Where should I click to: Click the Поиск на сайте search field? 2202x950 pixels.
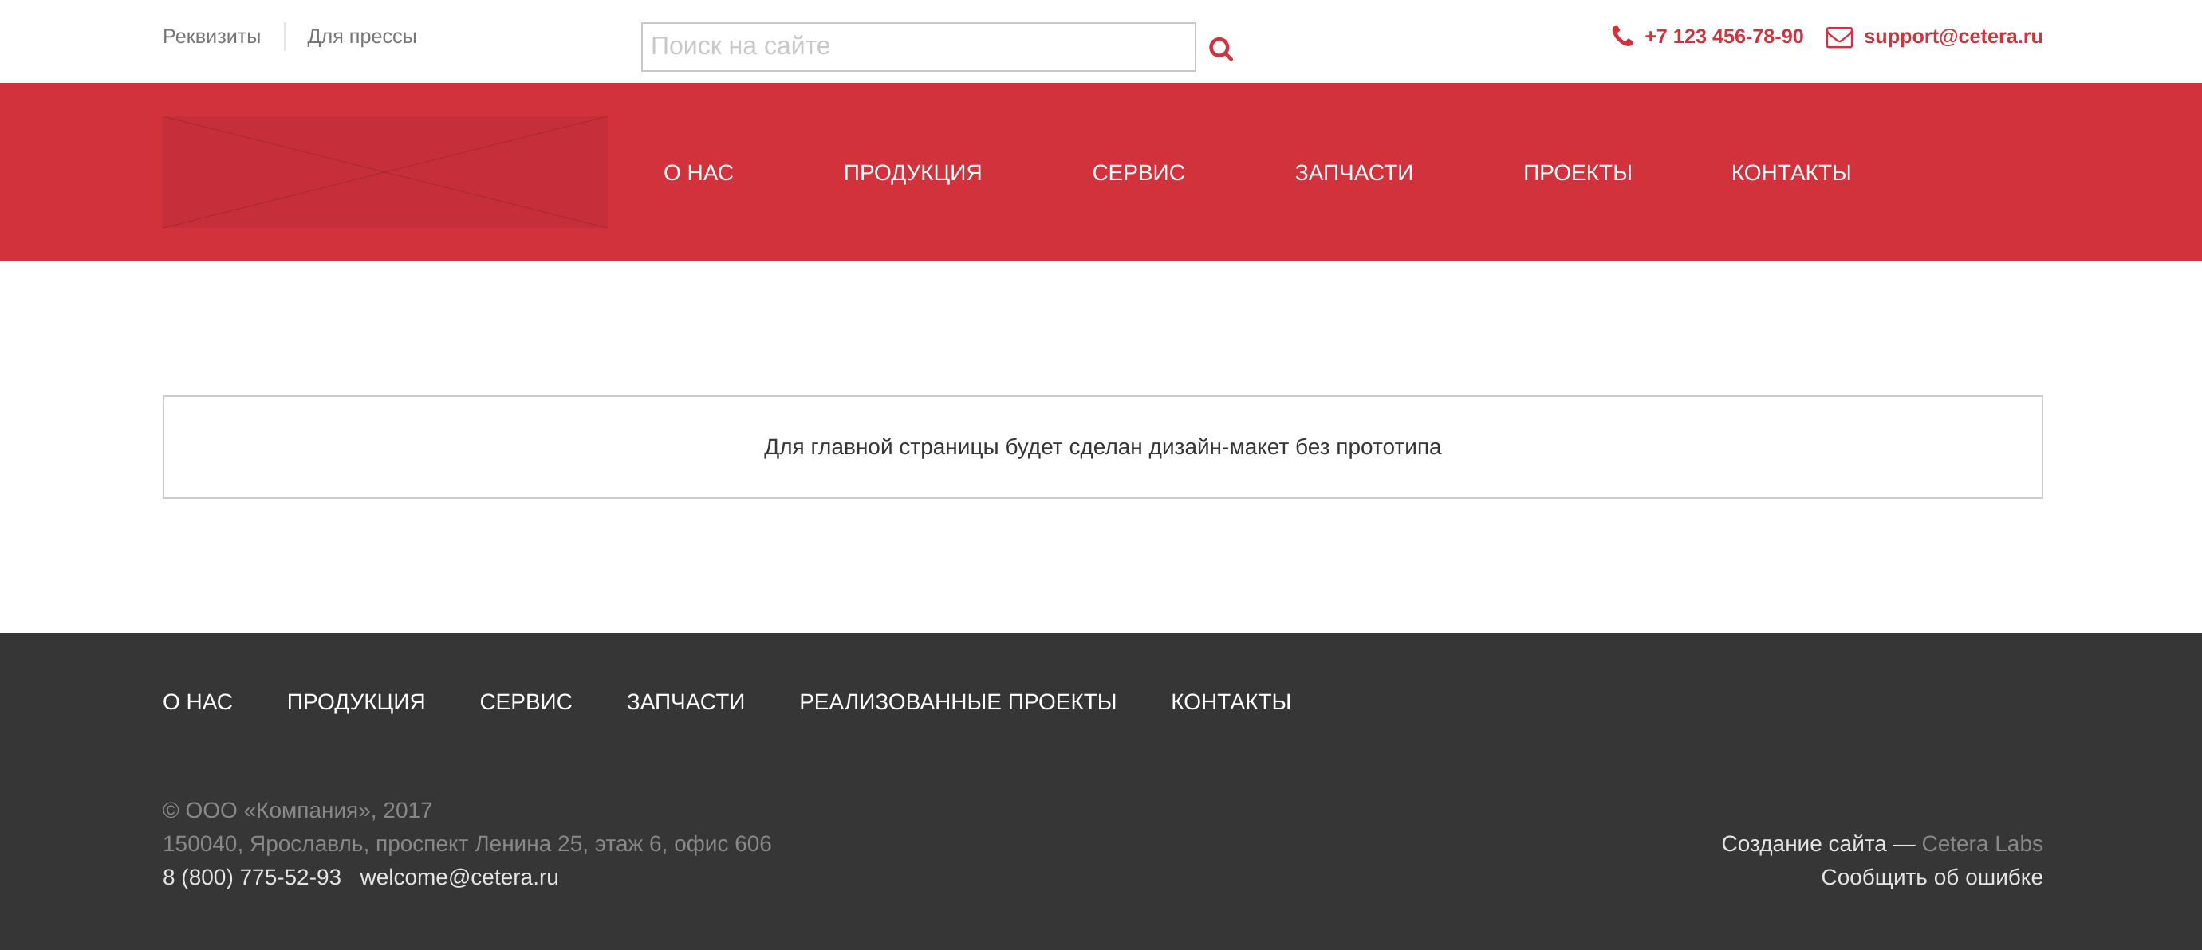[919, 46]
